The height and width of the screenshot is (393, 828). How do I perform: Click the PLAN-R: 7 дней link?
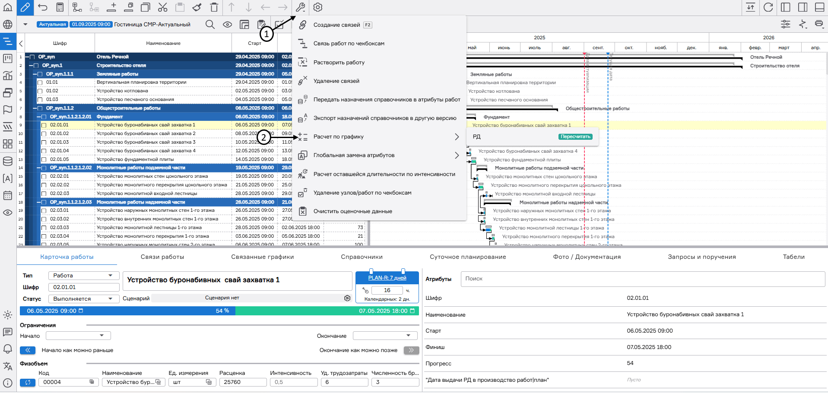[387, 278]
